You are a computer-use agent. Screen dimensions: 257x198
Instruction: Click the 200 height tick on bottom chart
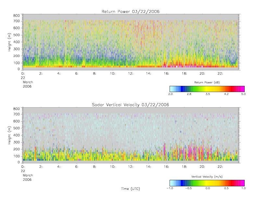(x=16, y=149)
